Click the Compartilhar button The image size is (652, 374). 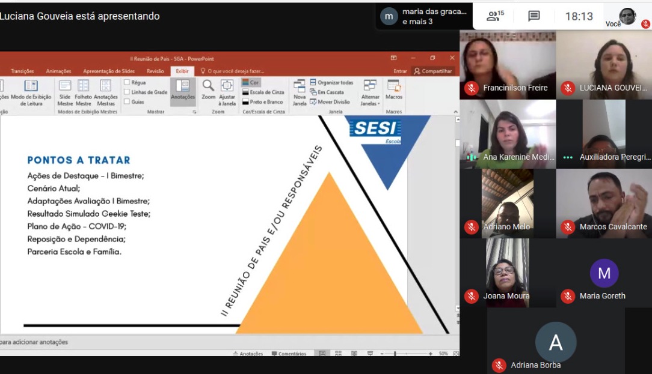pyautogui.click(x=433, y=71)
